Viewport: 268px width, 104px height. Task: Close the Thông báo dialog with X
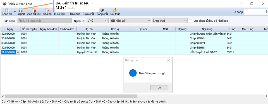pos(169,60)
